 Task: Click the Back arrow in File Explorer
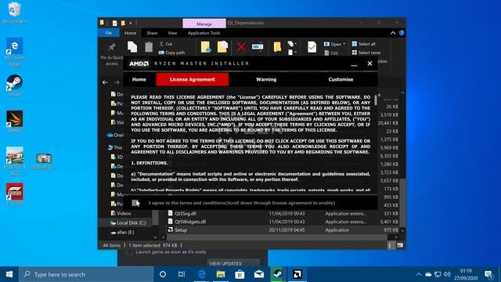tap(105, 82)
